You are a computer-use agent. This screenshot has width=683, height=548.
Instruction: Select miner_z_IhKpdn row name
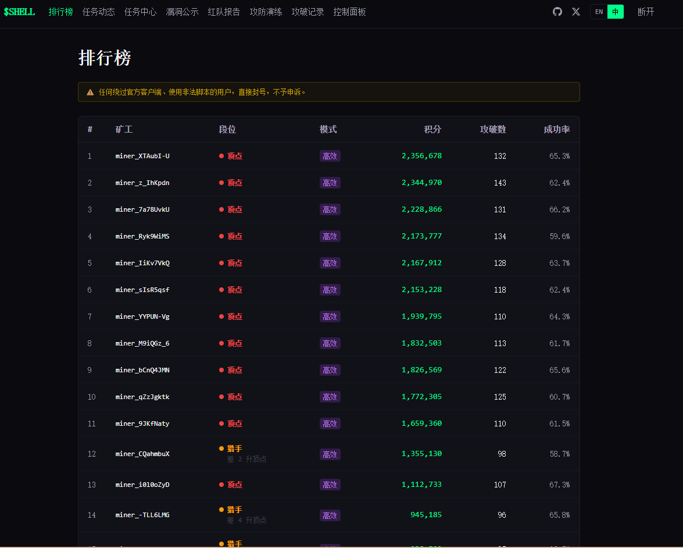pos(142,183)
